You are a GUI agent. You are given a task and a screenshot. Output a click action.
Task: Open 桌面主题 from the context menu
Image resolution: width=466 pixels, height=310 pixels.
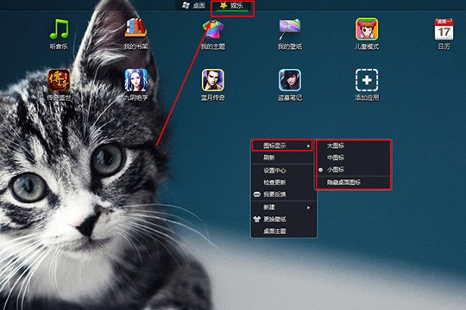click(x=283, y=231)
